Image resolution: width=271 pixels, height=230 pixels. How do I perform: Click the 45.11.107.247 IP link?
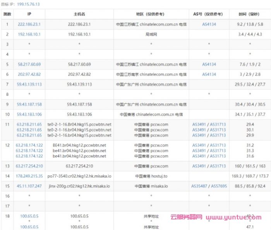point(29,186)
